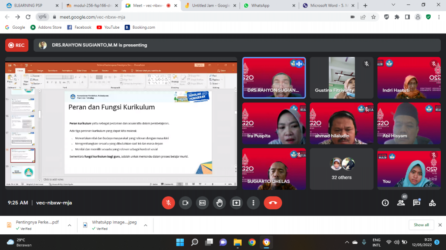Image resolution: width=446 pixels, height=250 pixels.
Task: Unmute the microphone in Meet
Action: (168, 203)
